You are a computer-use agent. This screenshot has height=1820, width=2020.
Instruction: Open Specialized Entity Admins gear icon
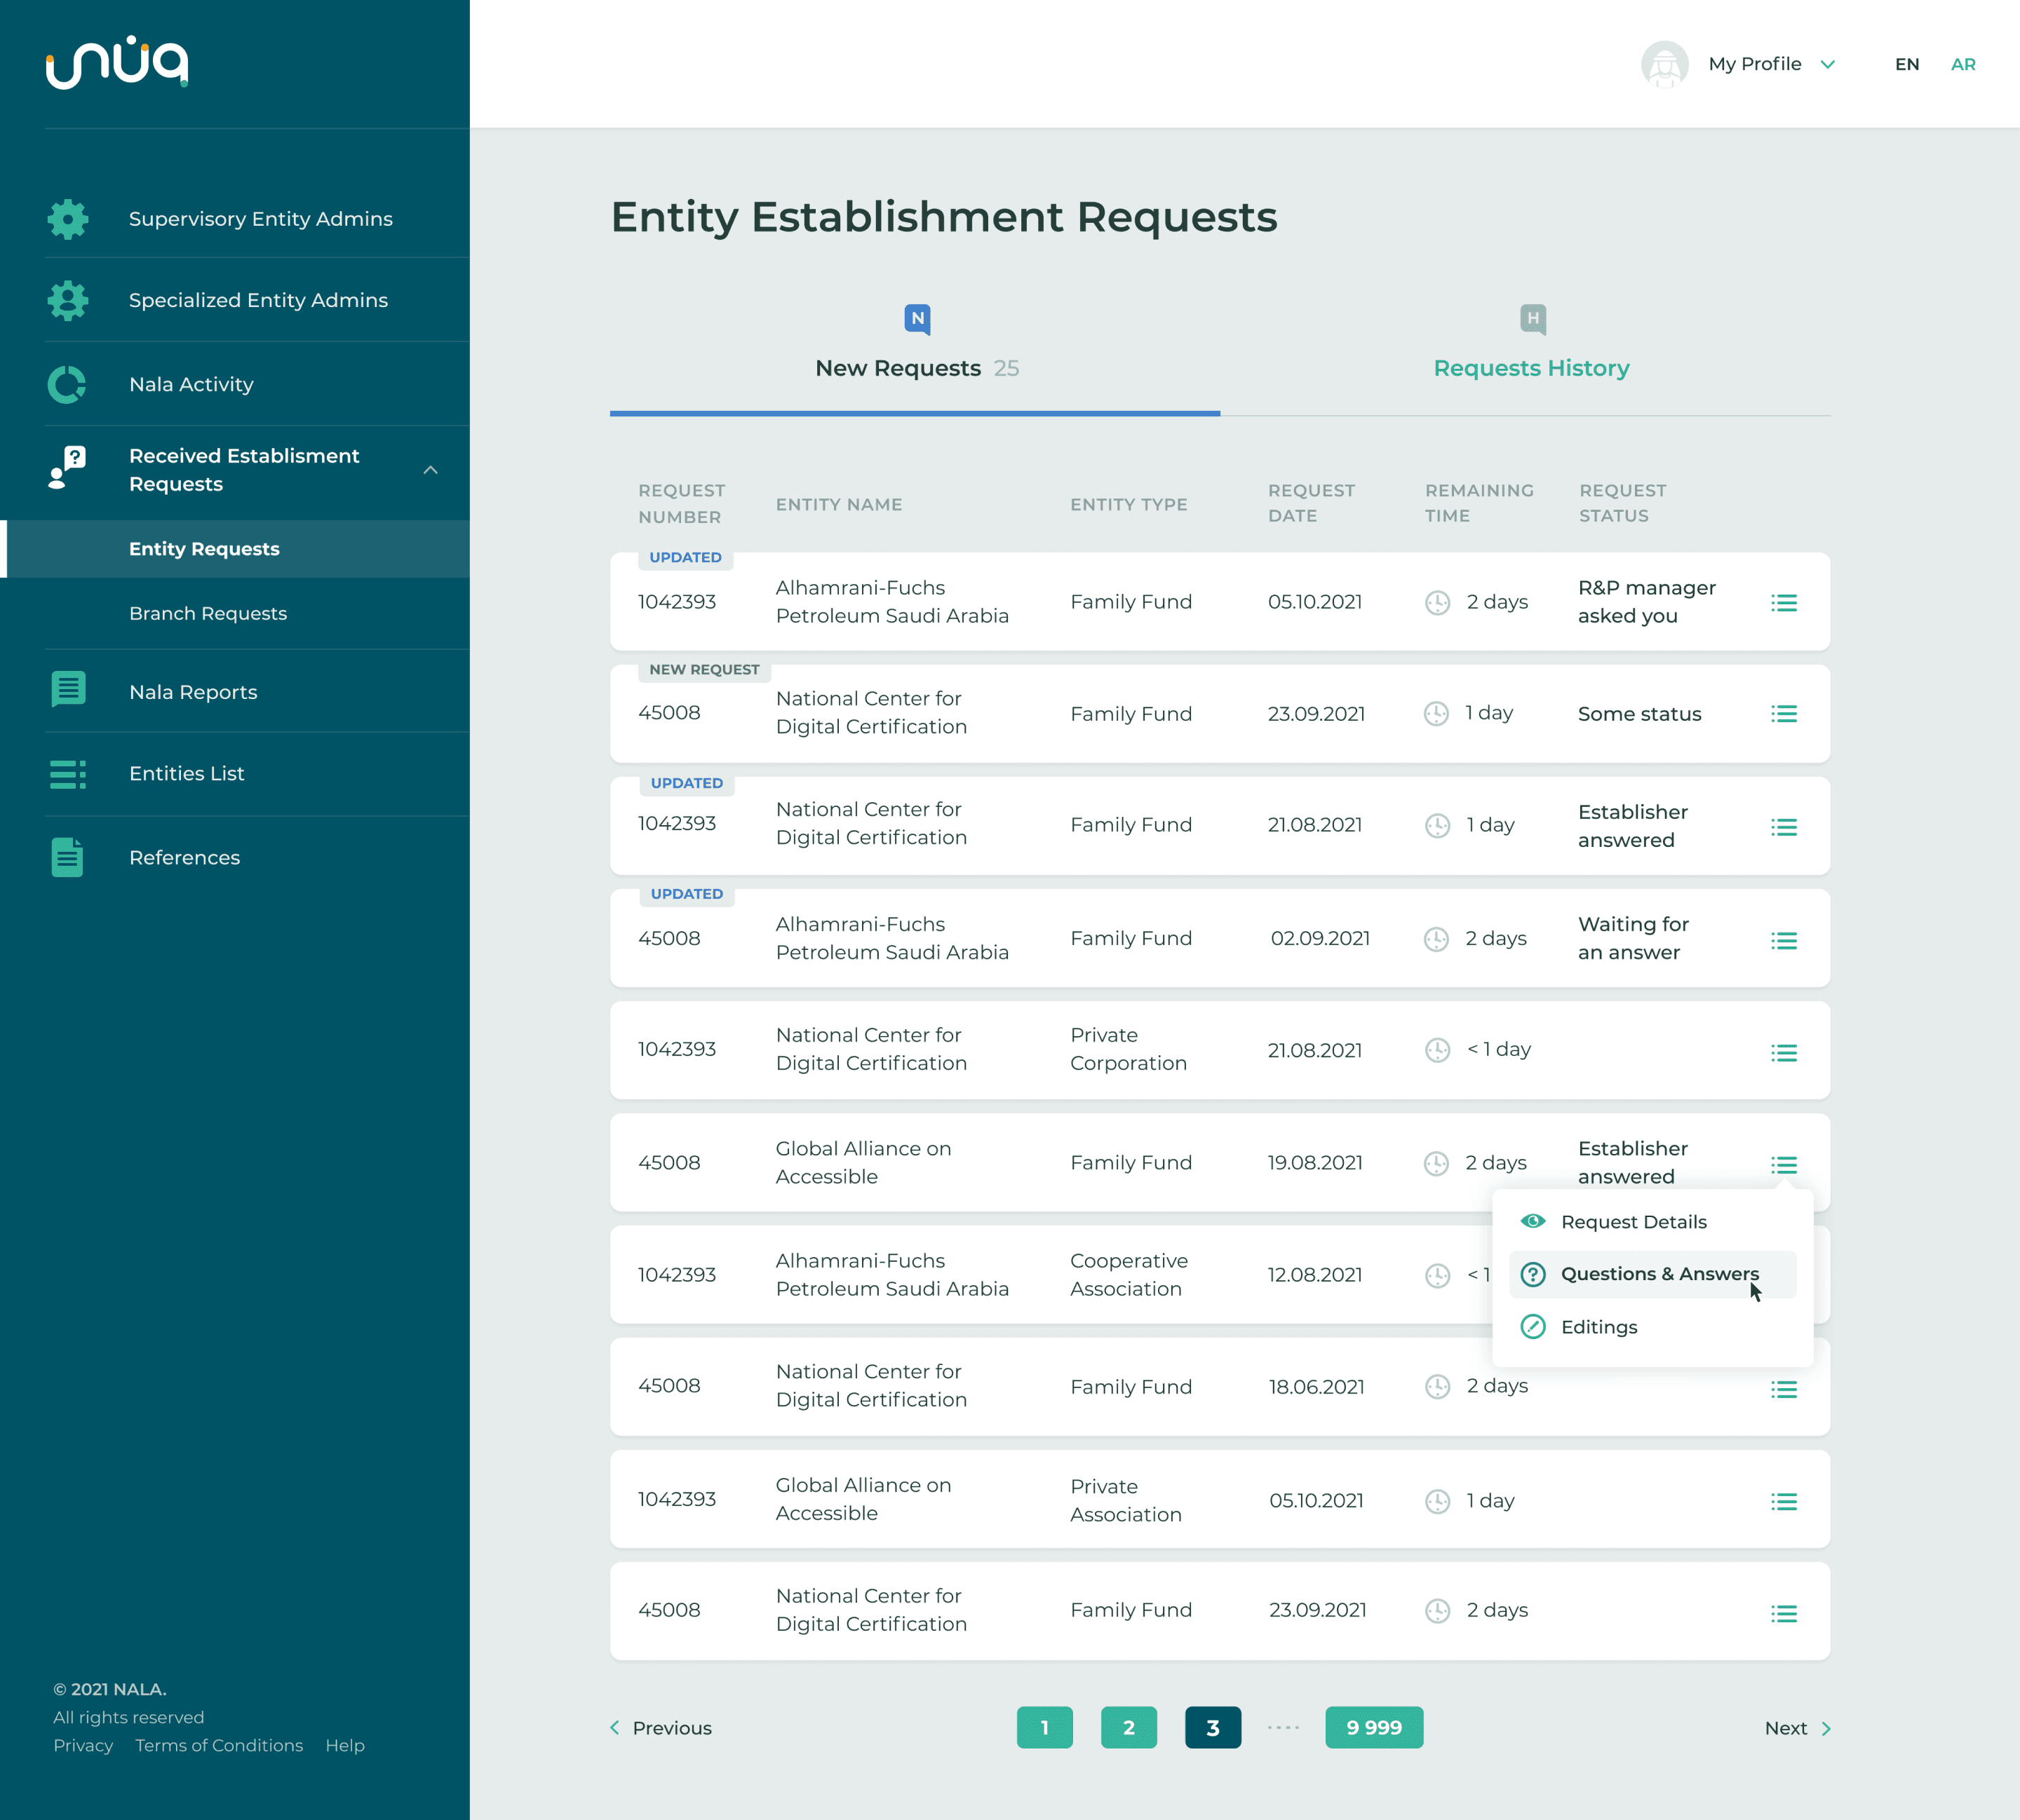(x=68, y=300)
